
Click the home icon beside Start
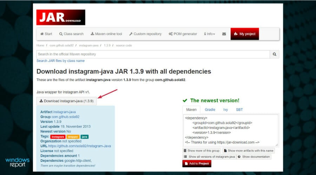click(x=42, y=34)
